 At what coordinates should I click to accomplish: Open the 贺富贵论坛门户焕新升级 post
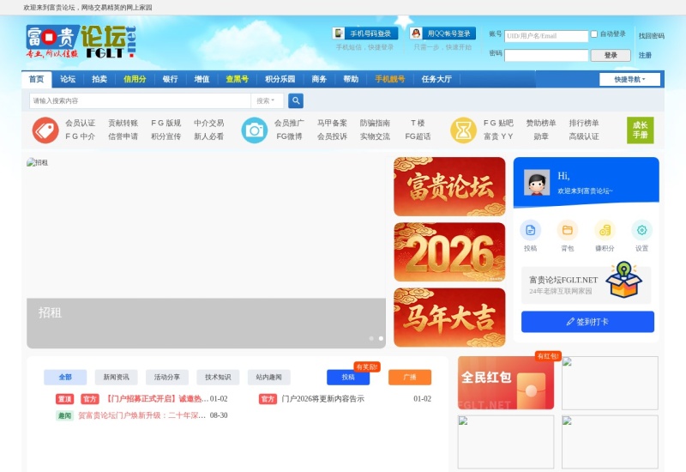tap(141, 415)
